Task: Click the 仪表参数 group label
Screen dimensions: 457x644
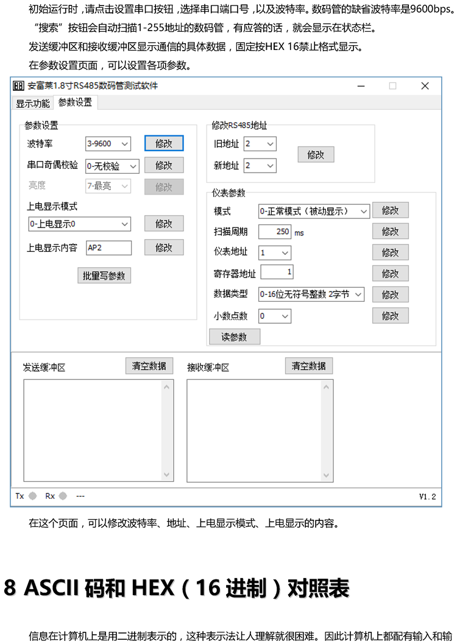Action: tap(228, 193)
